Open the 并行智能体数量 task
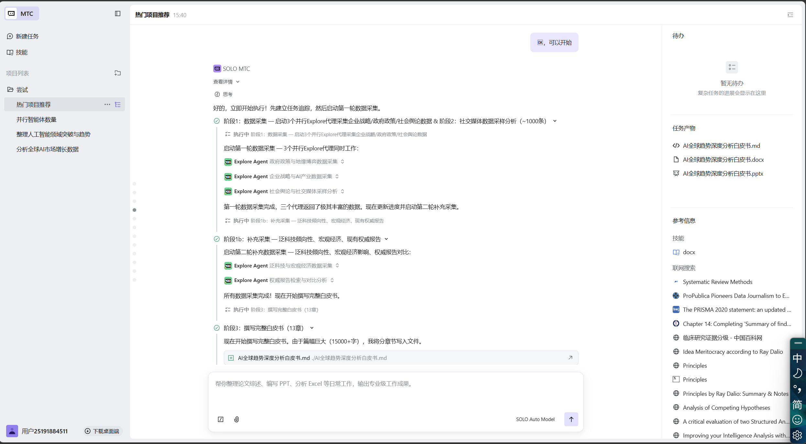Screen dimensions: 806x444 point(37,120)
